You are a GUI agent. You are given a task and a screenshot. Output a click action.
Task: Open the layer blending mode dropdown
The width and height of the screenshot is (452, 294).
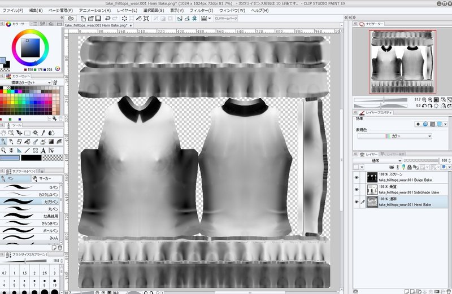coord(377,160)
